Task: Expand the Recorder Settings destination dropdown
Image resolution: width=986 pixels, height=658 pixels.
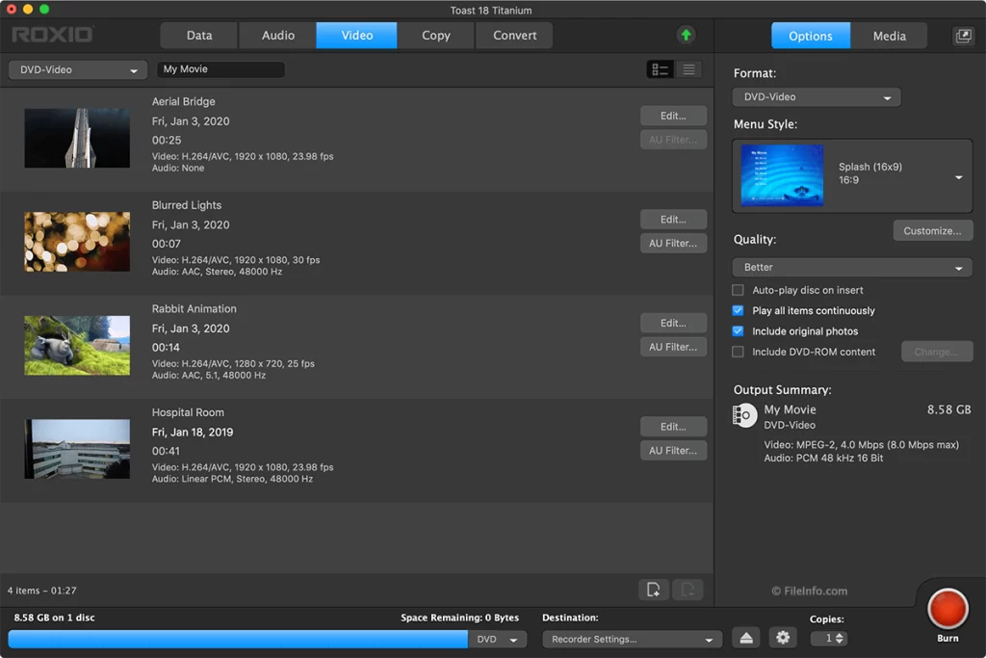Action: [x=632, y=639]
